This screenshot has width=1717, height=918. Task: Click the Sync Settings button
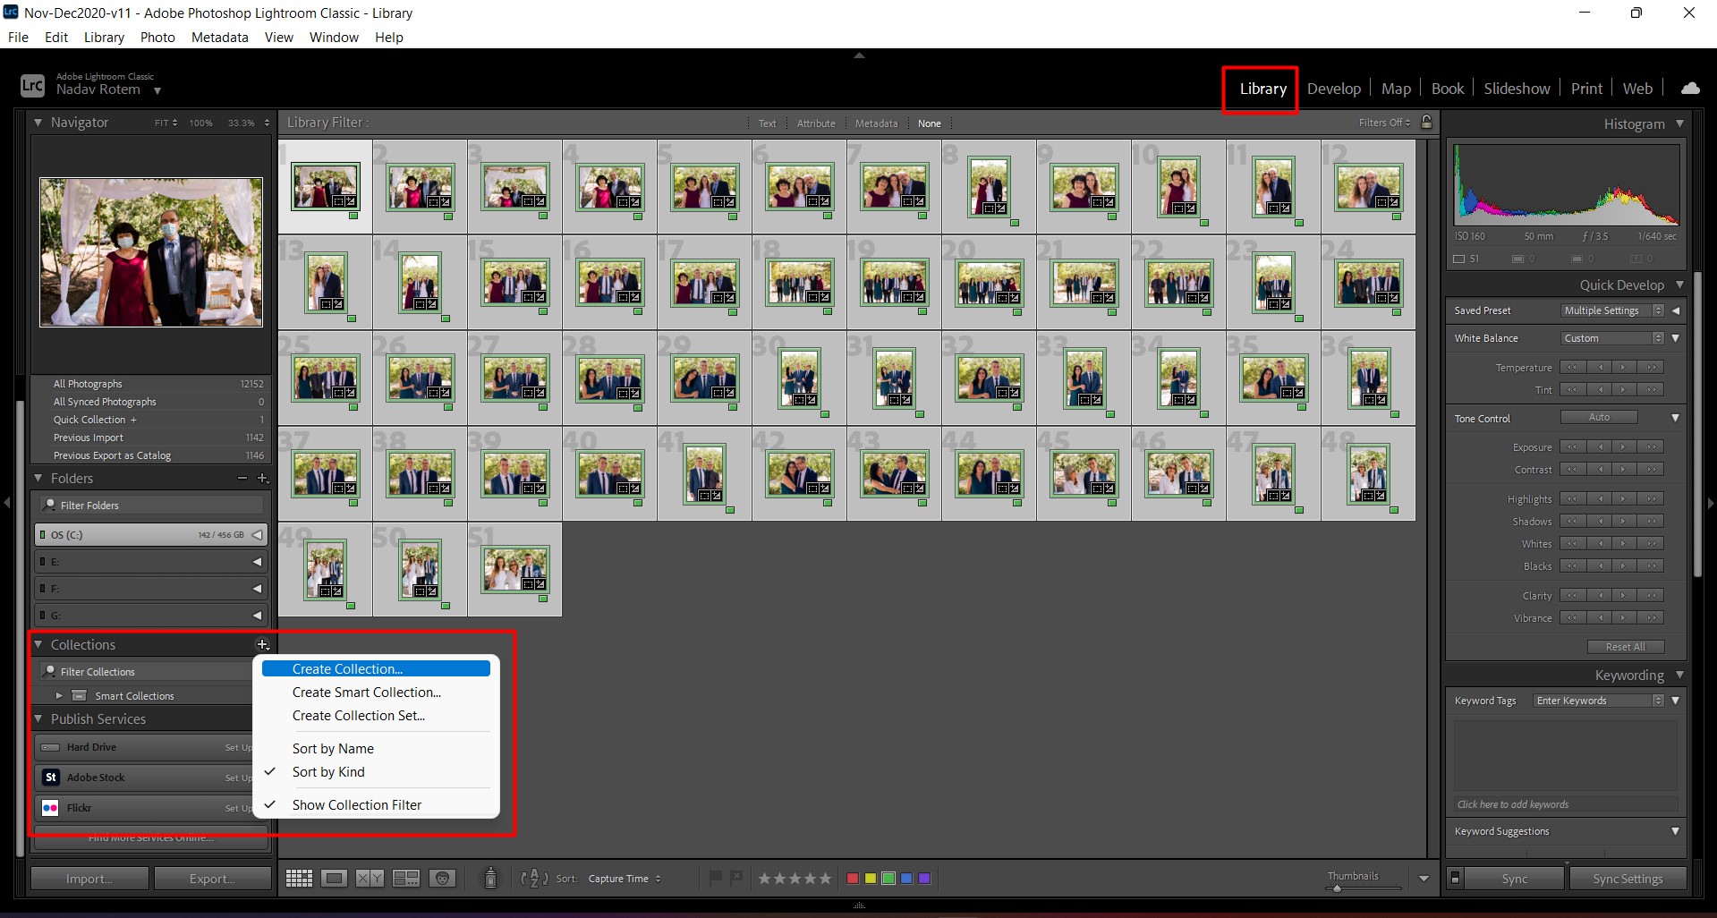coord(1628,879)
